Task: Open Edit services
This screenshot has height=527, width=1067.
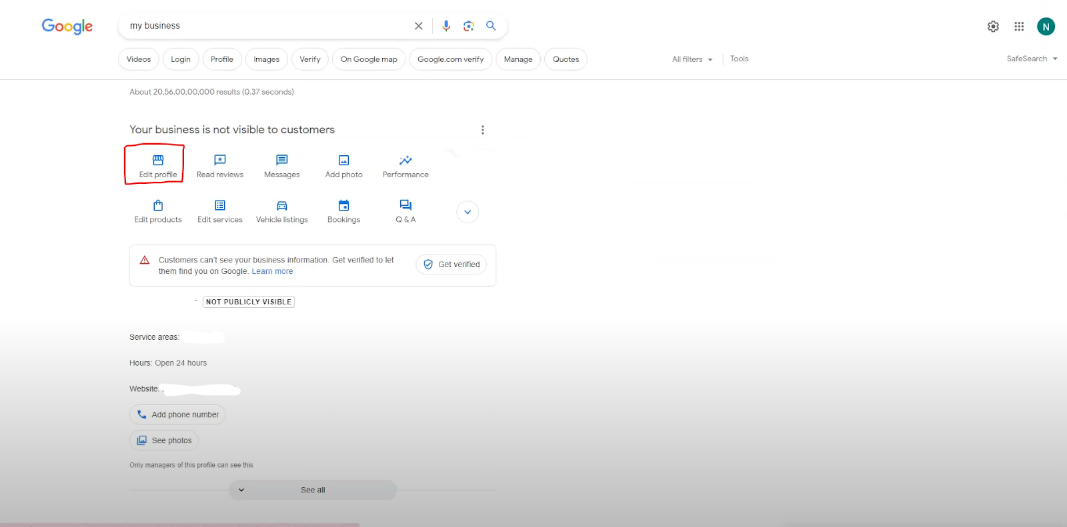Action: tap(220, 212)
